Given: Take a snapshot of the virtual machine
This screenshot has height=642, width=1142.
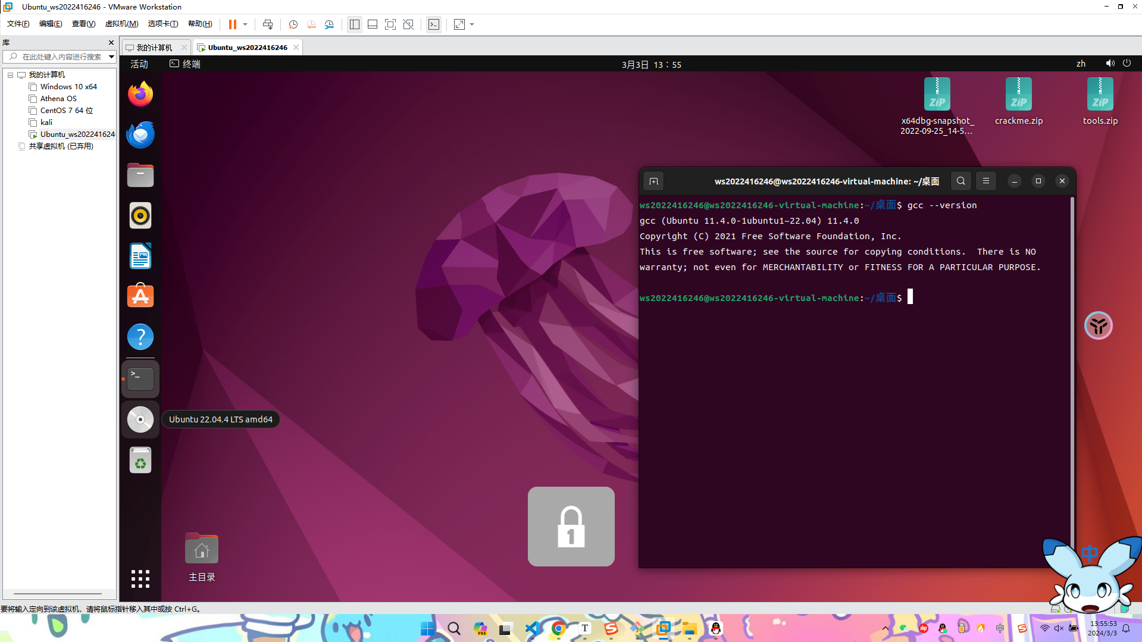Looking at the screenshot, I should pos(293,24).
